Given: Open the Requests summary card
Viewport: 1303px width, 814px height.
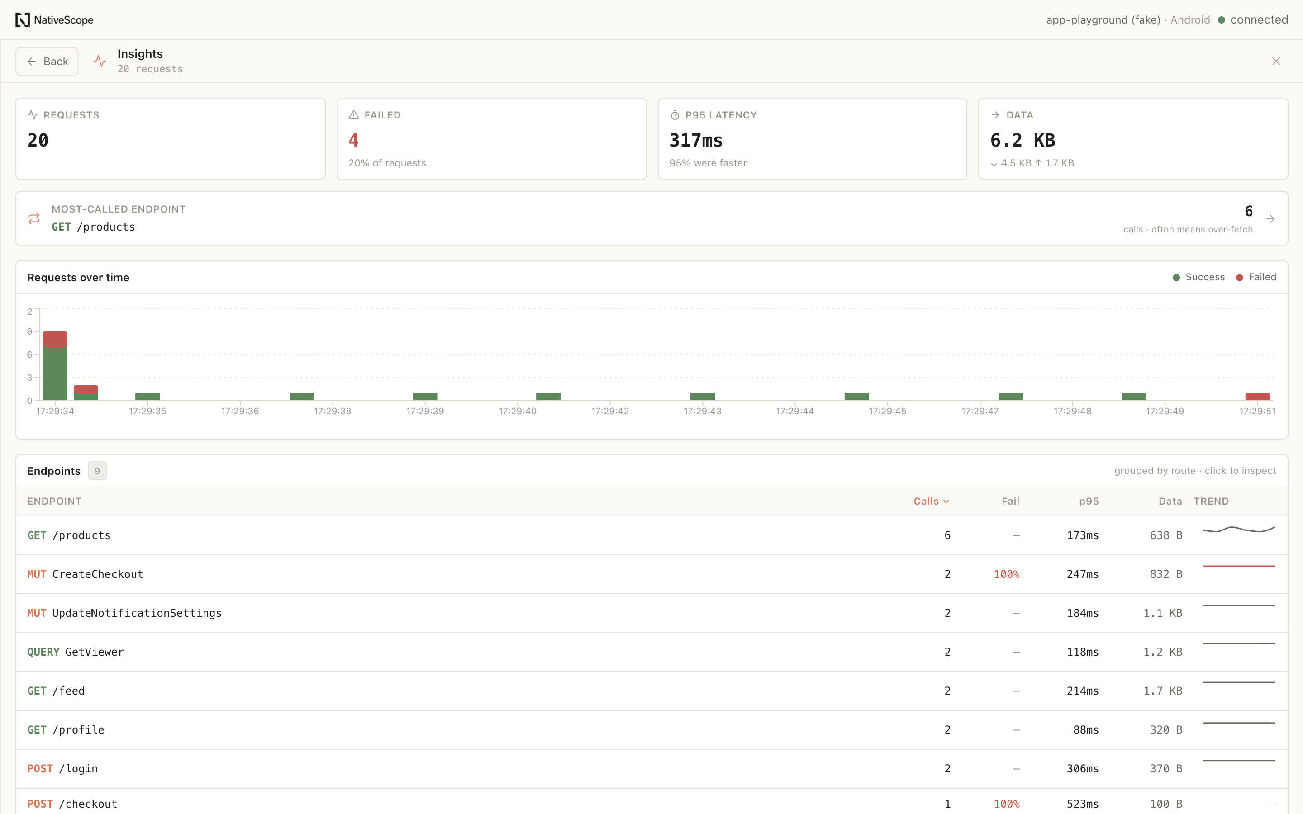Looking at the screenshot, I should [x=170, y=139].
